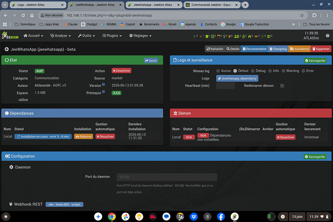Image resolution: width=333 pixels, height=222 pixels.
Task: Click the orange shutter summary icon
Action: click(219, 36)
